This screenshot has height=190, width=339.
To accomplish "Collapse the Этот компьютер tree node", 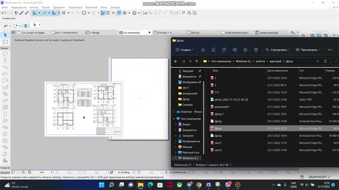I will (174, 119).
